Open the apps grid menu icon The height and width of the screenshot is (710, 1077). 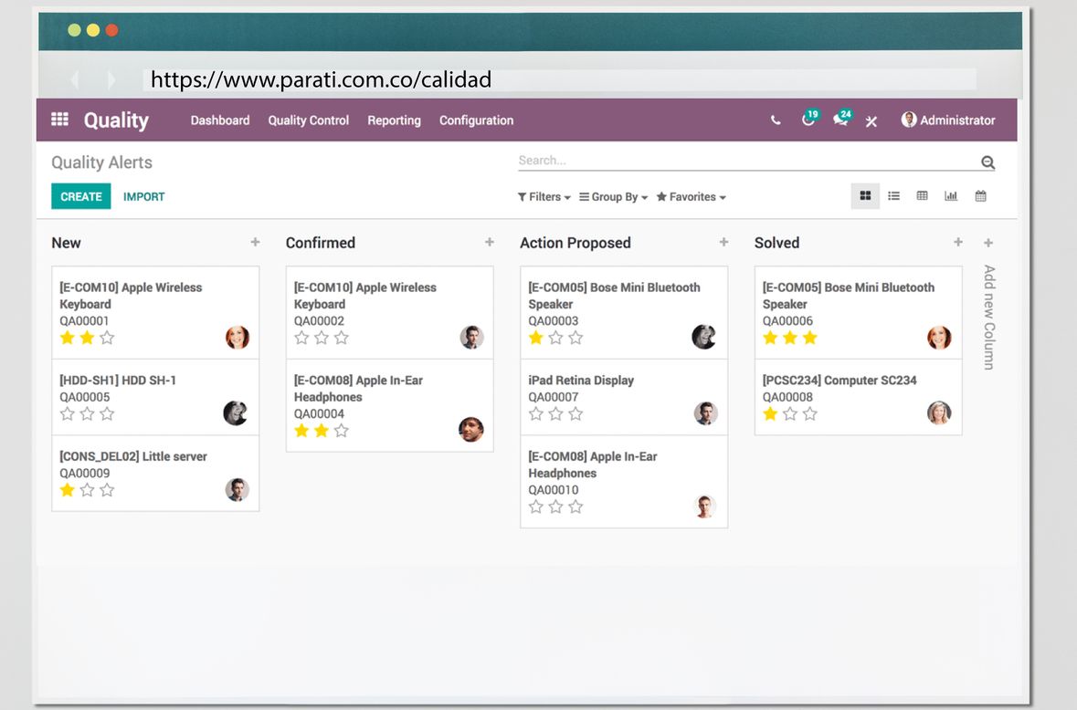59,120
